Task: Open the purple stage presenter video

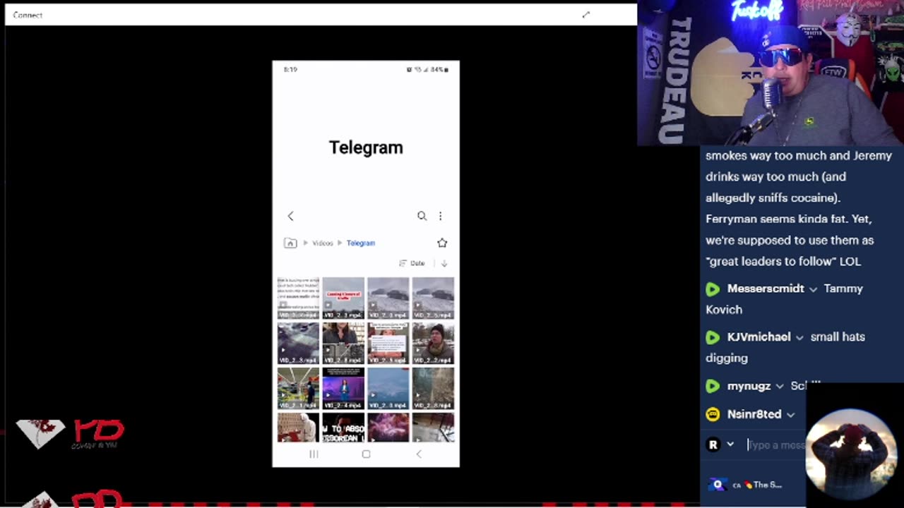Action: (x=343, y=388)
